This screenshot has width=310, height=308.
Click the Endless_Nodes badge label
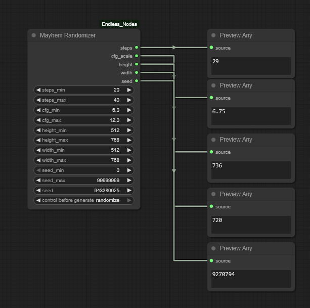(119, 24)
